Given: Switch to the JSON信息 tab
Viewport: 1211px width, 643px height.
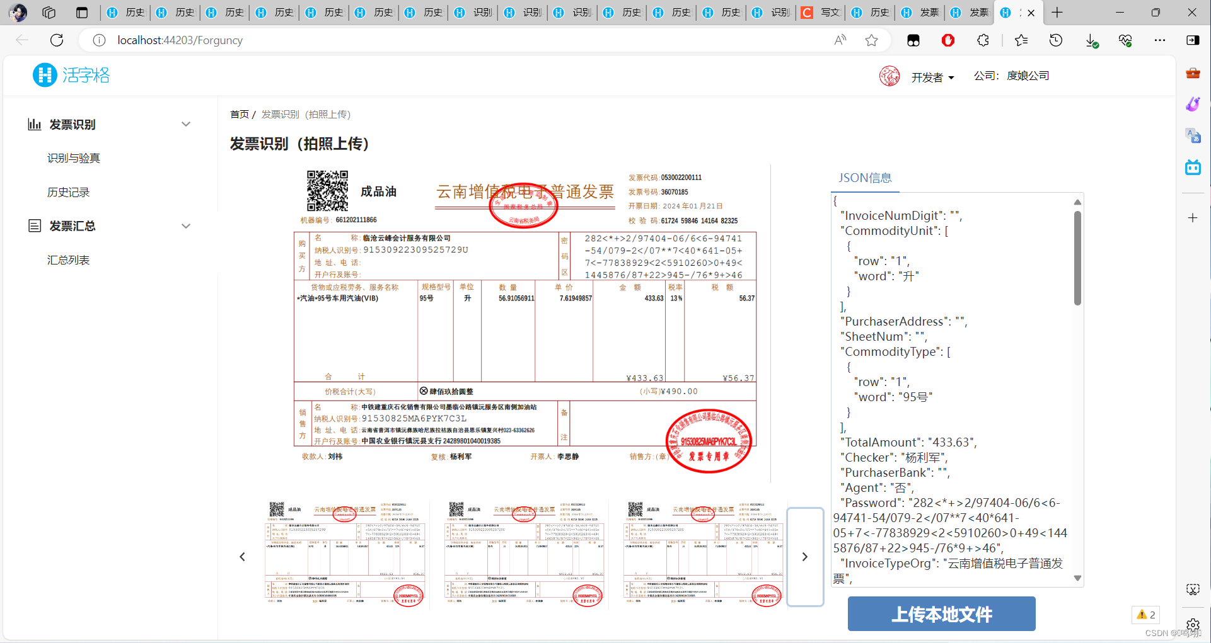Looking at the screenshot, I should [865, 178].
